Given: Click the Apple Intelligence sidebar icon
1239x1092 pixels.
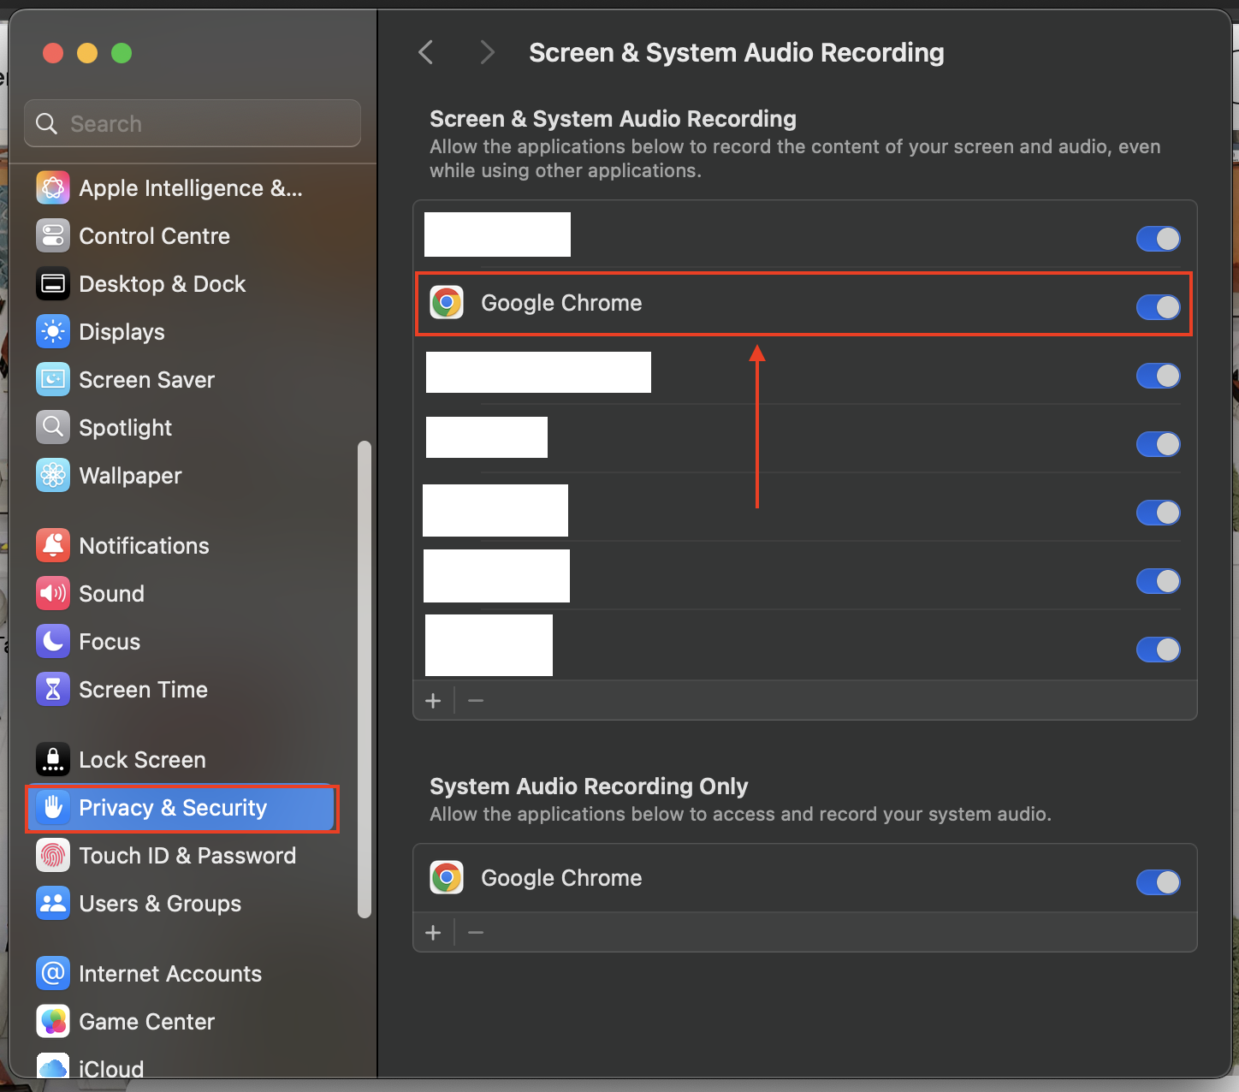Looking at the screenshot, I should [x=53, y=188].
